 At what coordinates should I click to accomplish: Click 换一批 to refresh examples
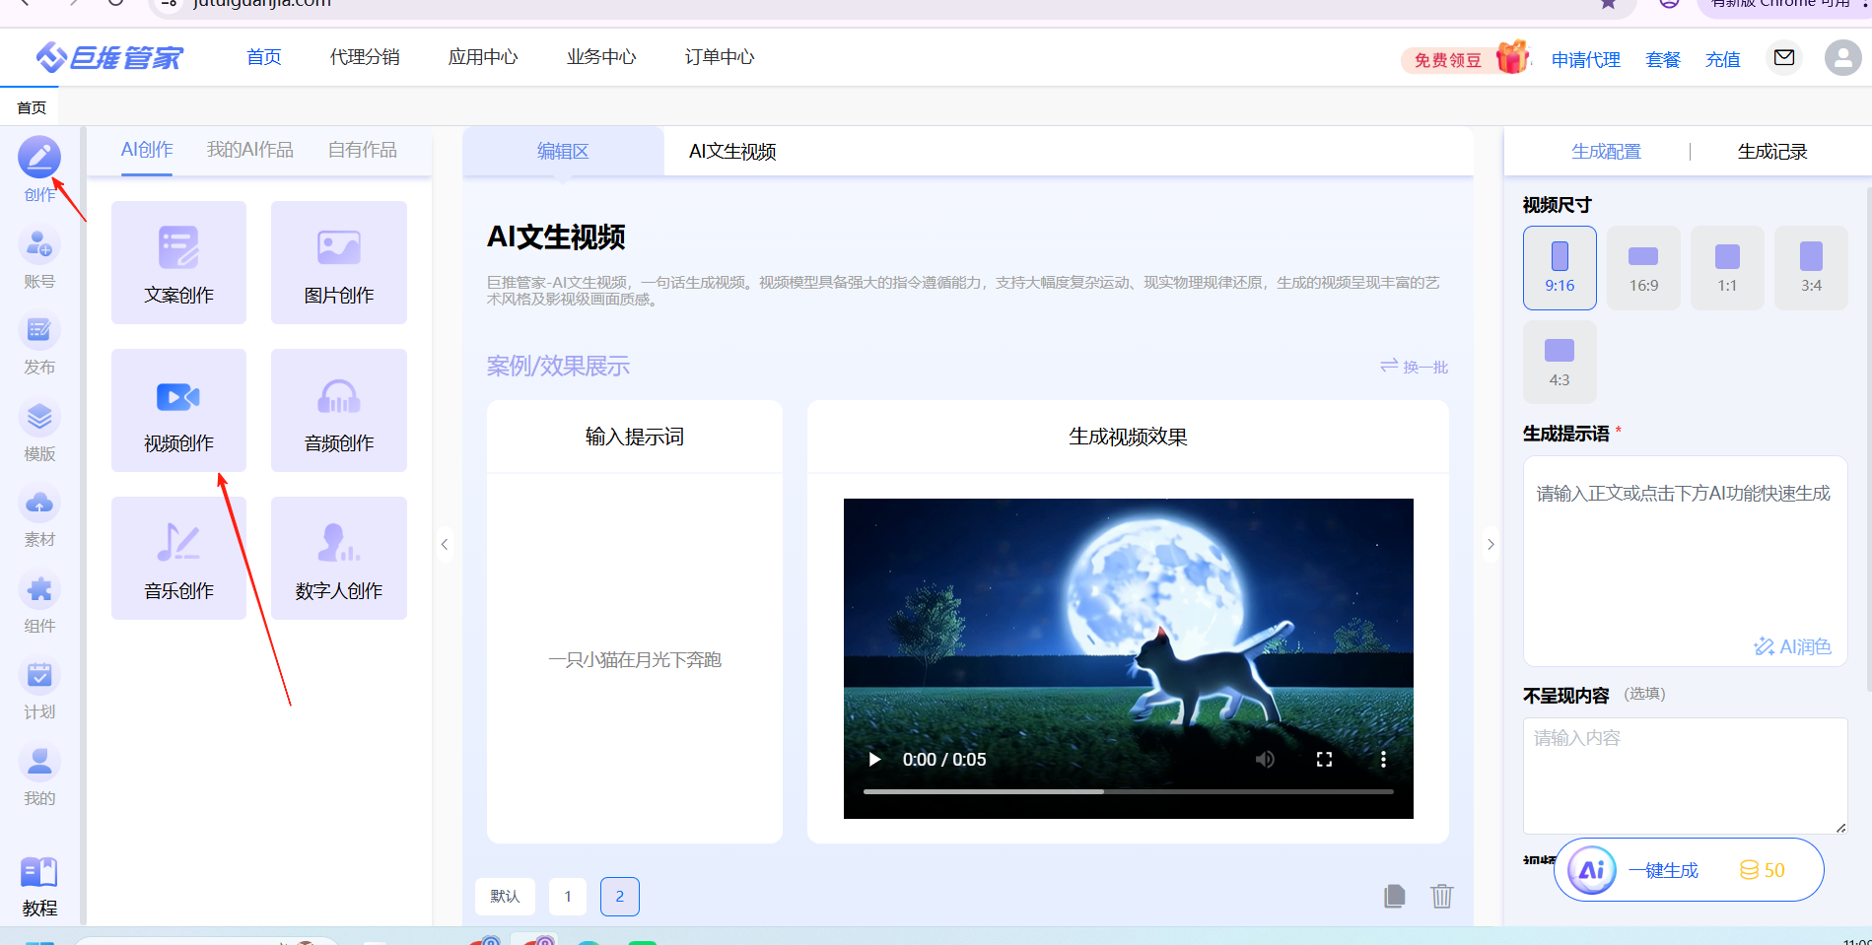(x=1415, y=367)
